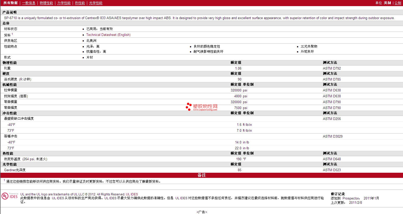Click the 耐气候影响性能良好 feature item
Viewport: 403px width, 214px height.
click(x=208, y=52)
